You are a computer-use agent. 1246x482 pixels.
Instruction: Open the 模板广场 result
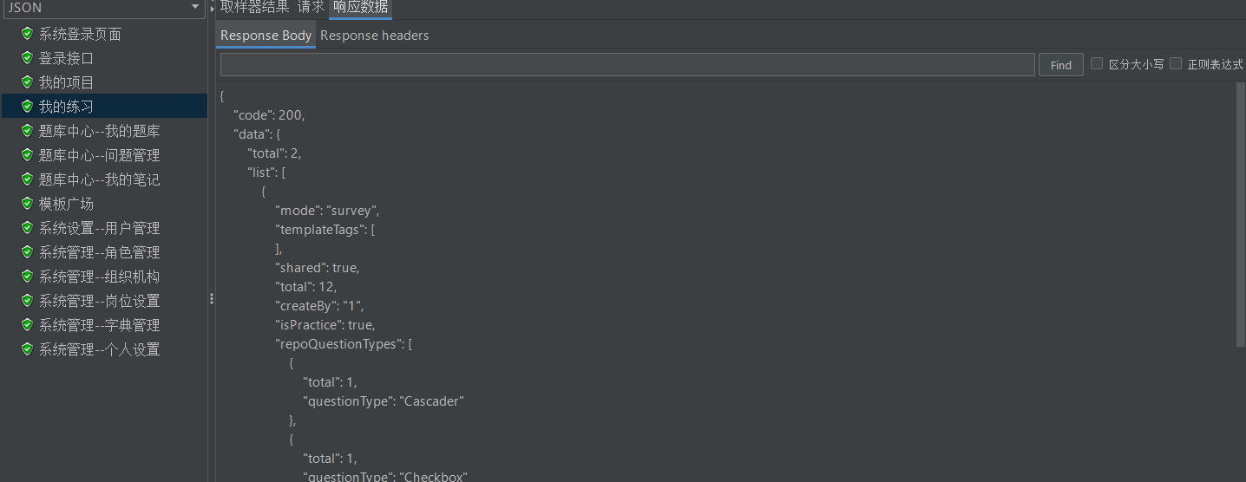(x=66, y=204)
